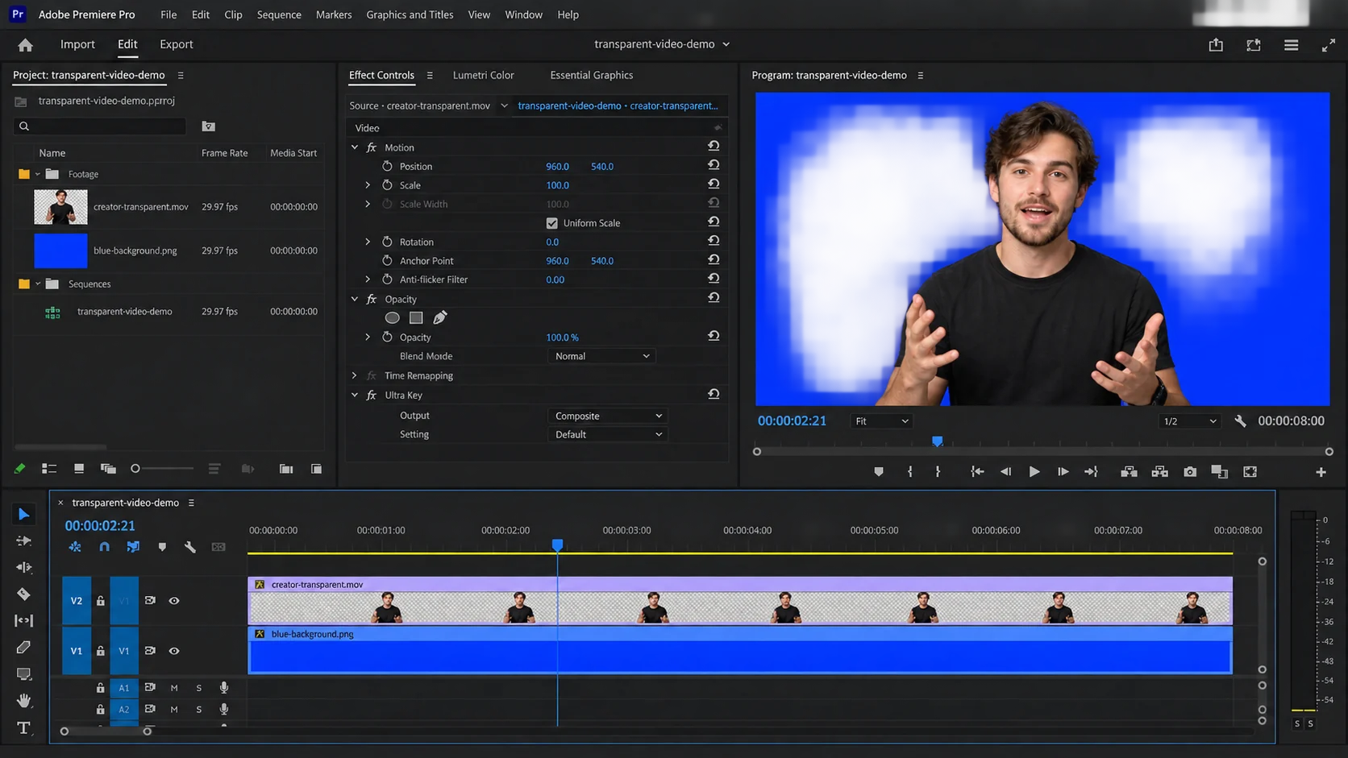Open Program monitor settings wrench
This screenshot has height=758, width=1348.
pyautogui.click(x=1240, y=420)
